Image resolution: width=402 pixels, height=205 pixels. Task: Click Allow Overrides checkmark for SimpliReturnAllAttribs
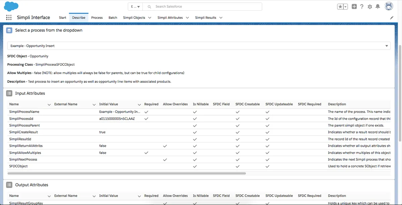(165, 146)
